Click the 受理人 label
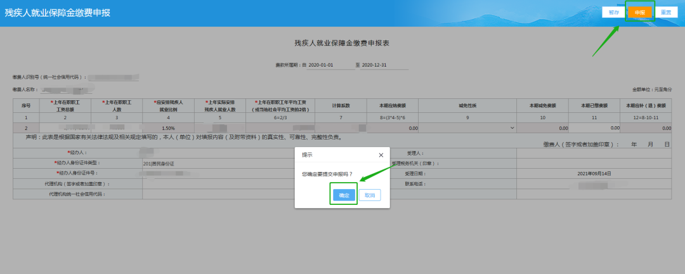The height and width of the screenshot is (274, 685). coord(415,153)
